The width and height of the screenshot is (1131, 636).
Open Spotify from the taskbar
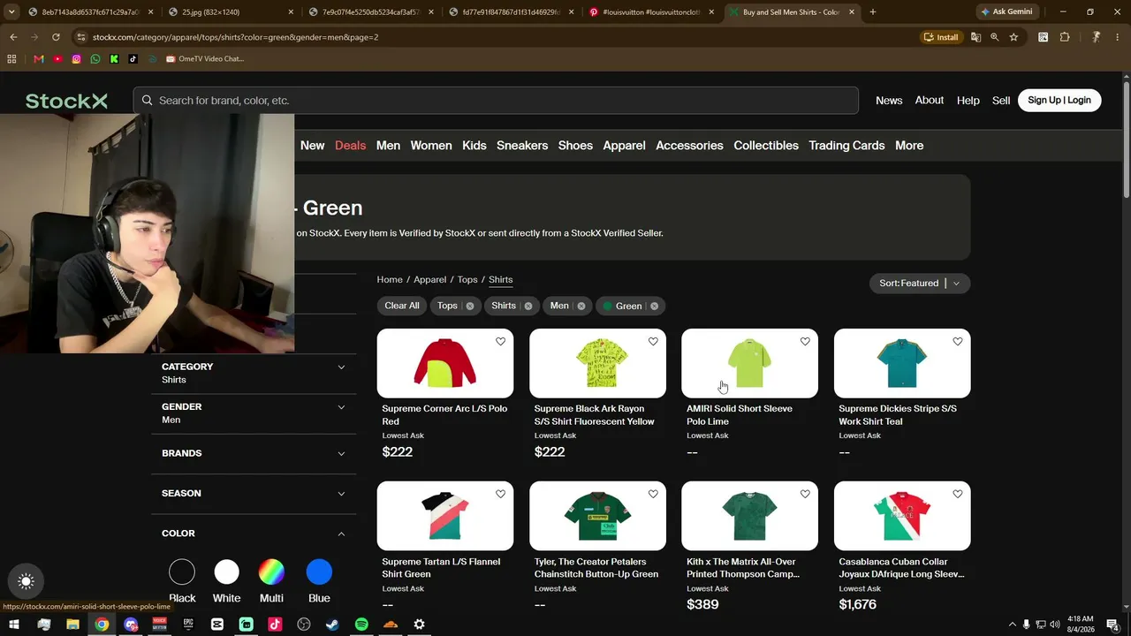pos(361,625)
